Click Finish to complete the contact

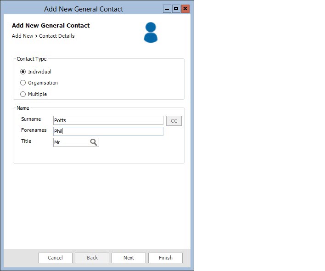coord(165,258)
